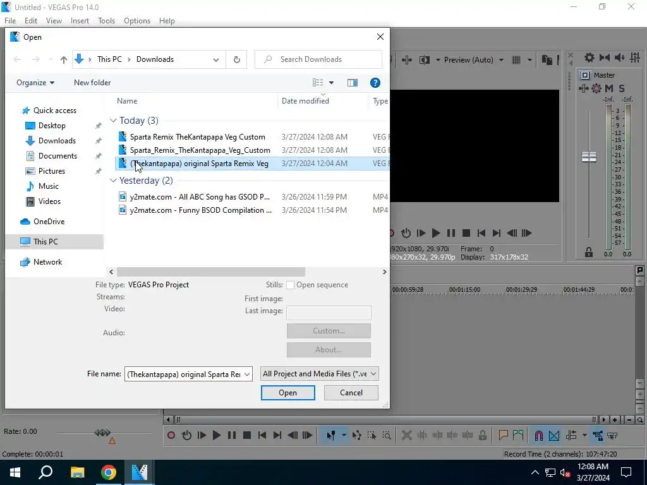Viewport: 647px width, 485px height.
Task: Click Play in the video preview transport
Action: pyautogui.click(x=436, y=233)
